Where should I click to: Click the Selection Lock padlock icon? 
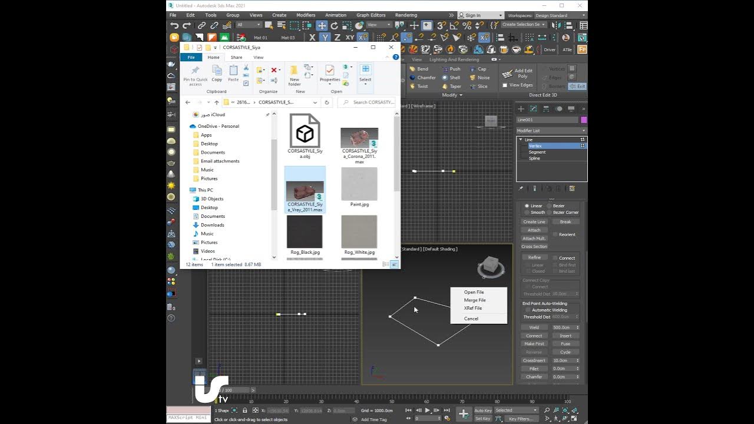pyautogui.click(x=245, y=410)
